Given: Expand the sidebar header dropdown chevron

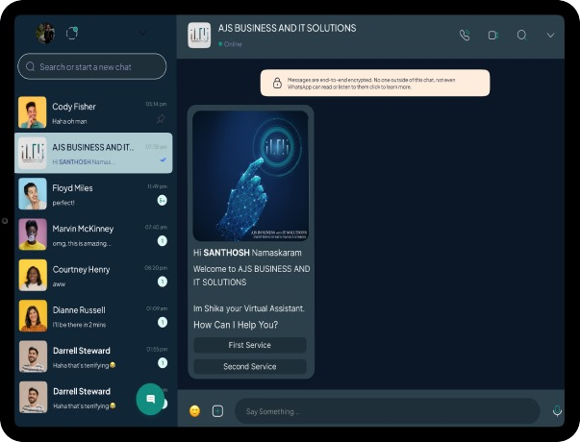Looking at the screenshot, I should (x=142, y=34).
